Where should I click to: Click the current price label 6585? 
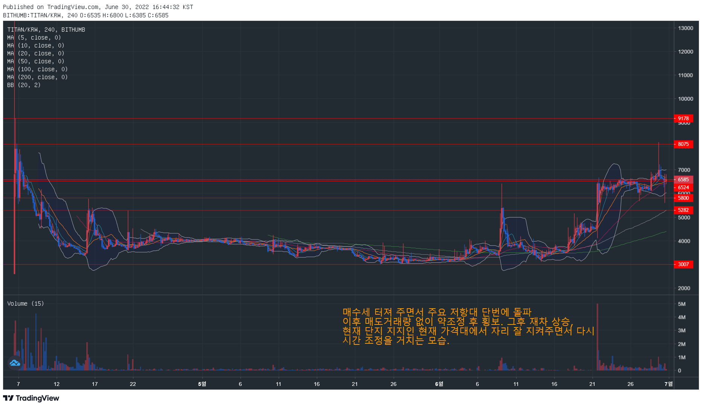pyautogui.click(x=684, y=179)
